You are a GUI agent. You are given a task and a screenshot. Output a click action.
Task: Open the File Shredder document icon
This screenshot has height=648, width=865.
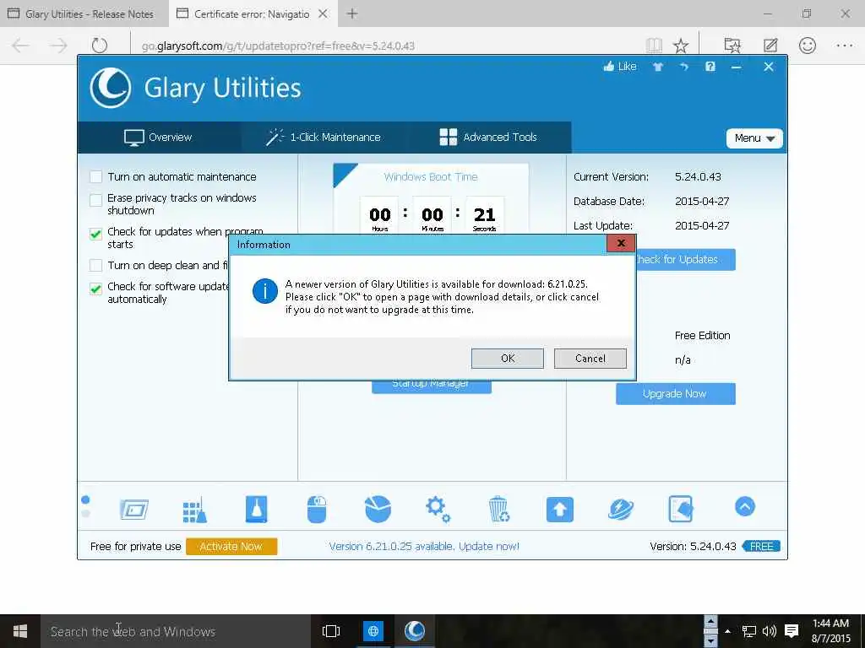pos(681,509)
